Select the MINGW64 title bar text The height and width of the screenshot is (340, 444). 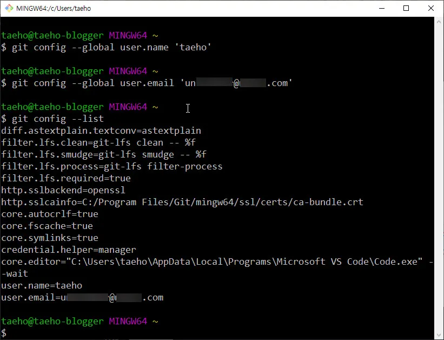coord(54,8)
